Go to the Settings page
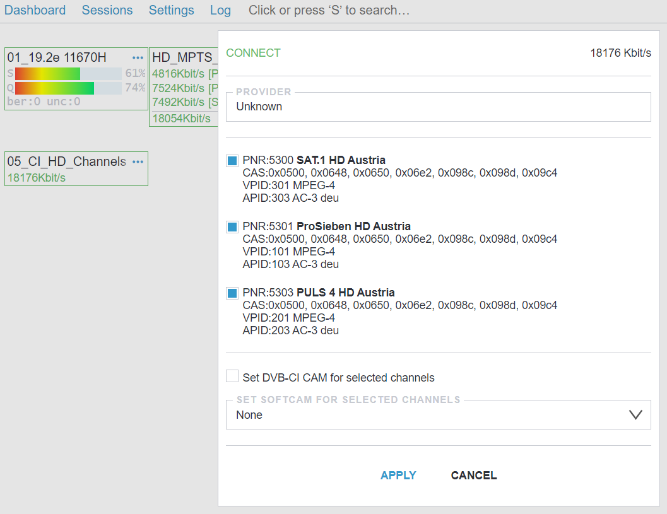667x514 pixels. 172,10
